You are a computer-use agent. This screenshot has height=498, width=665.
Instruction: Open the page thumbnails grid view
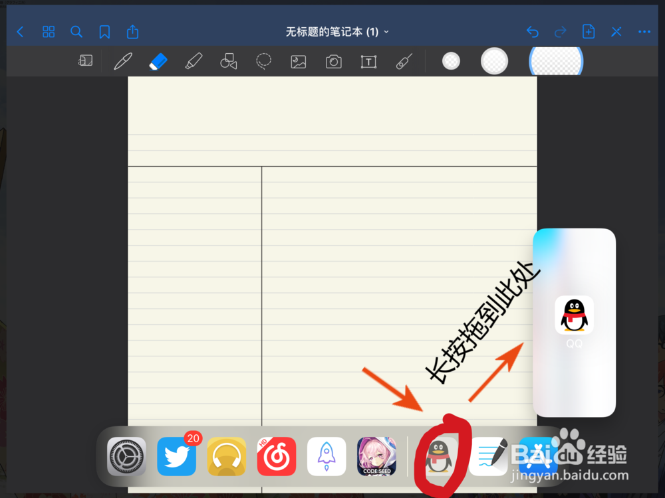click(49, 32)
